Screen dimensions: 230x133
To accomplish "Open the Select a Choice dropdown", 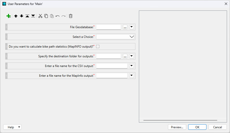I will click(x=115, y=37).
